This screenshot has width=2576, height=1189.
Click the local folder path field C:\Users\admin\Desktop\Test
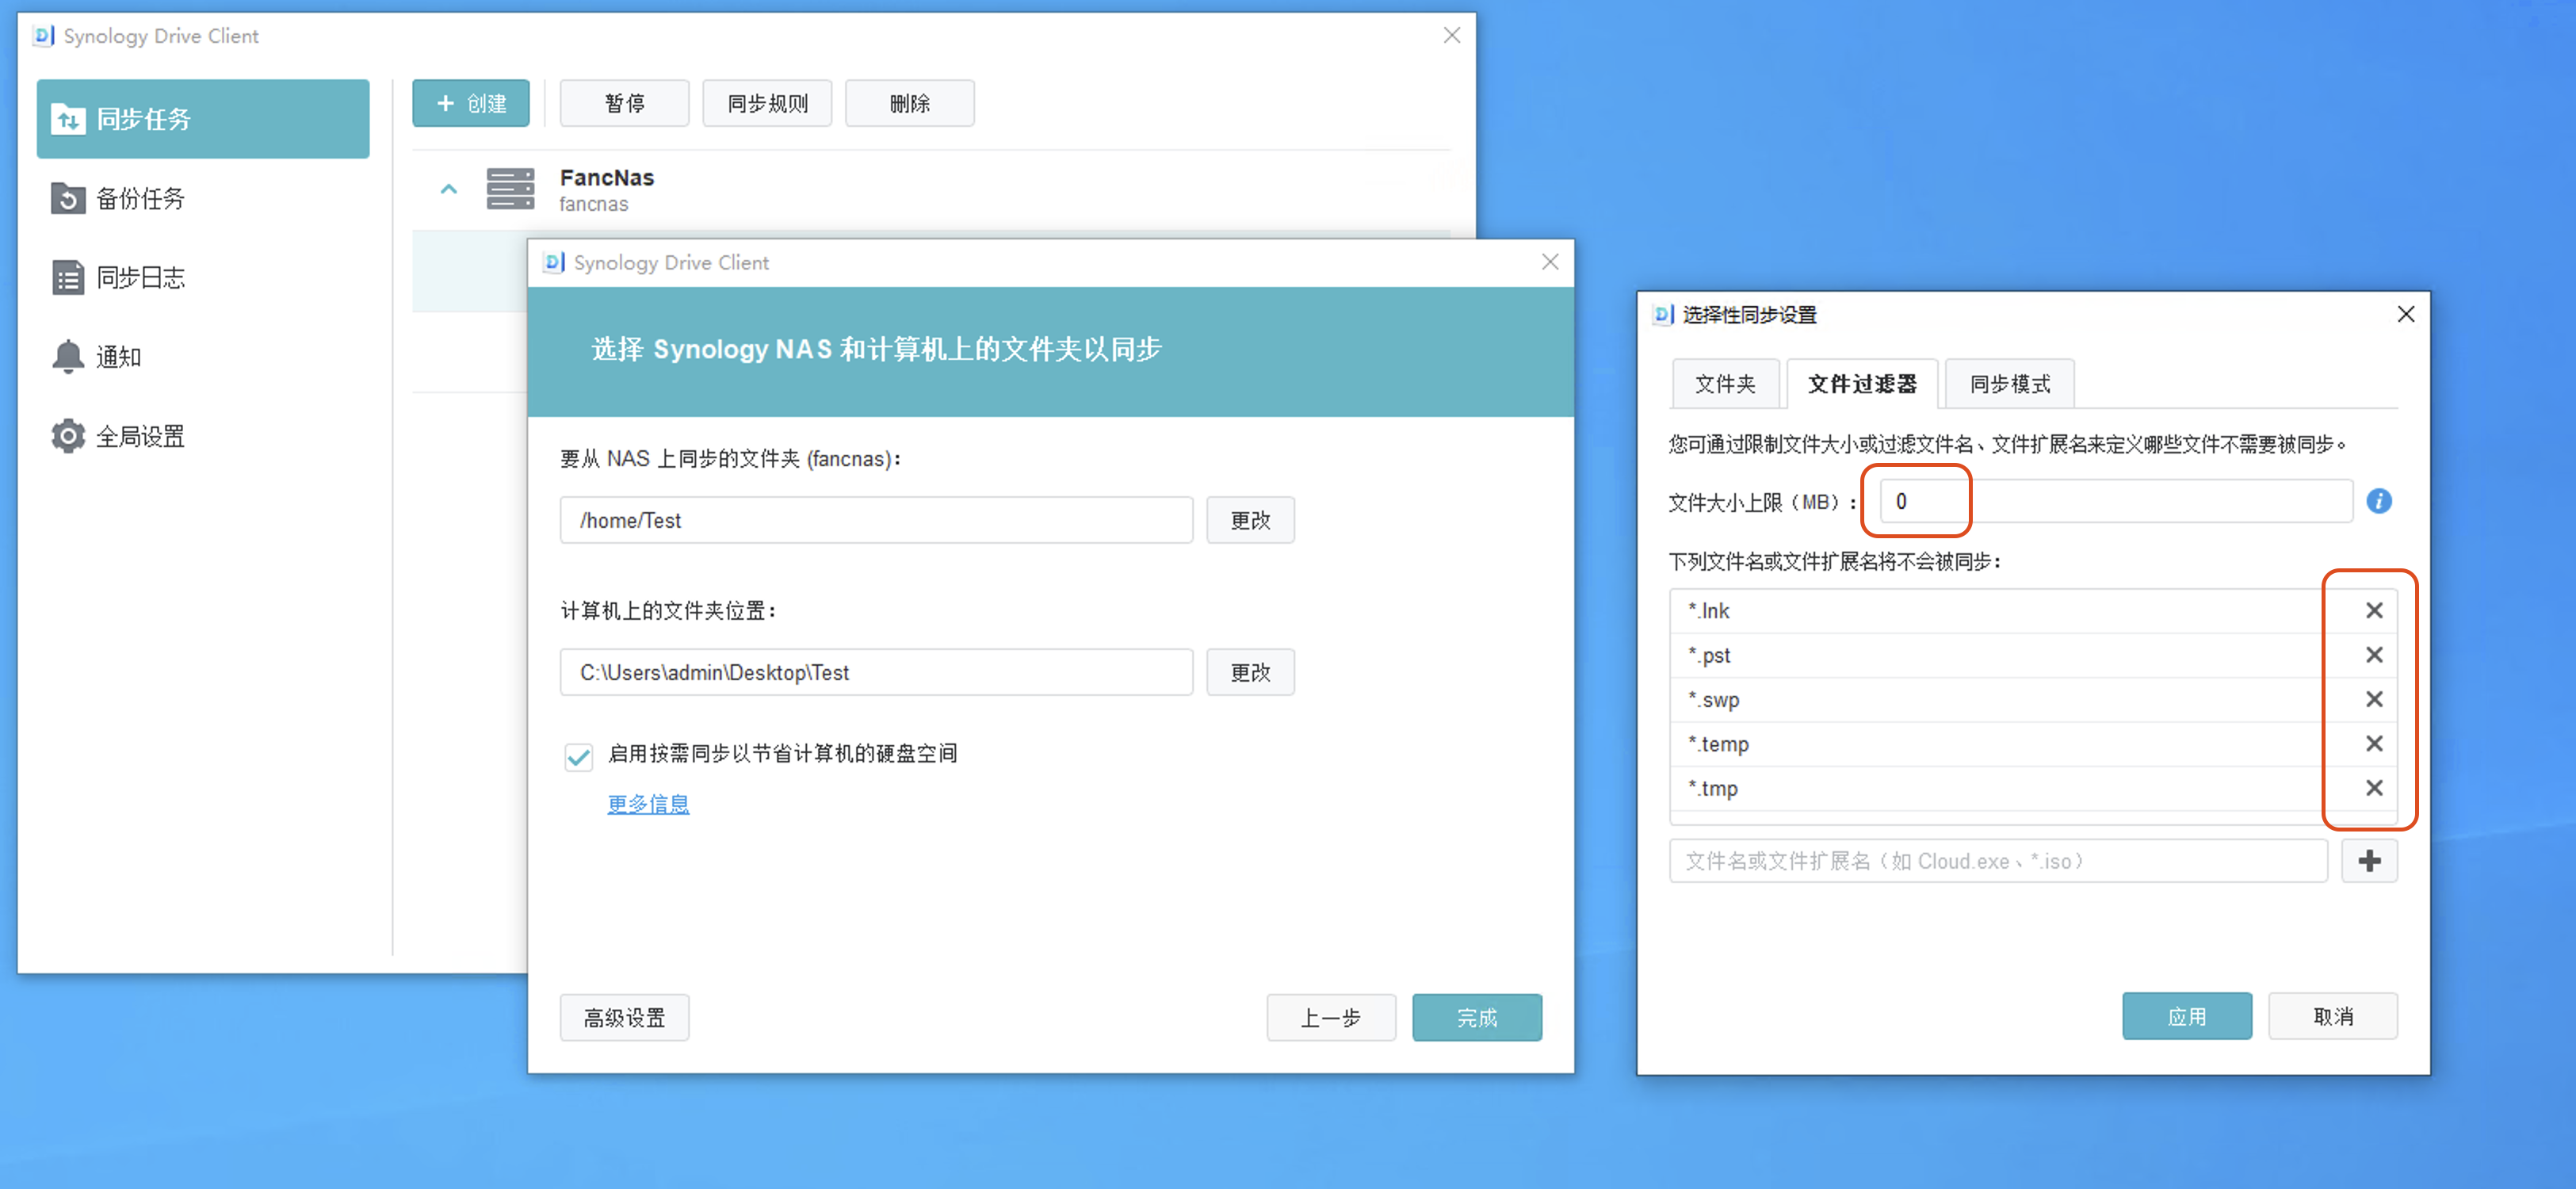coord(877,672)
